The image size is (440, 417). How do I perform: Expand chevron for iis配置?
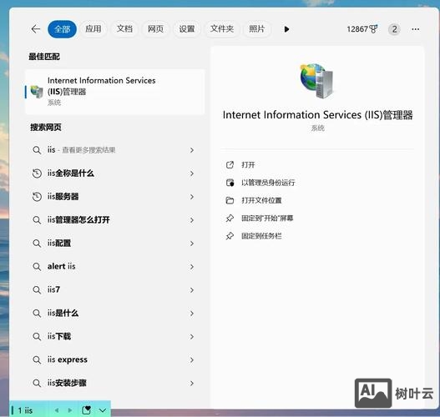192,244
